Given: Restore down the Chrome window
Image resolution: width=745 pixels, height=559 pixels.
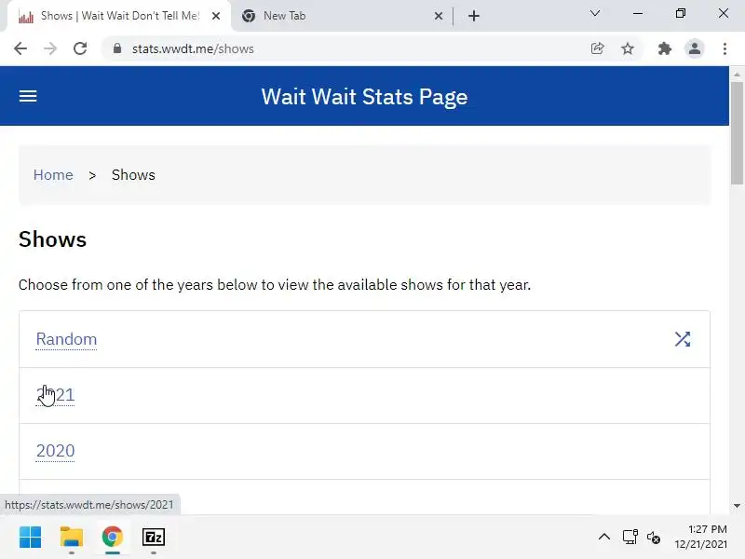Looking at the screenshot, I should 681,13.
